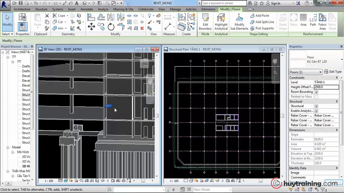344x193 pixels.
Task: Collapse the Views node in Project Browser
Action: (3, 52)
